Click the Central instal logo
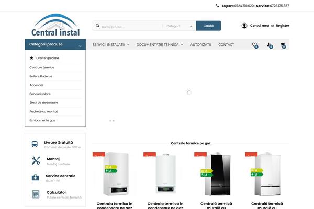Screen dimensions: 314x209 (x=55, y=25)
